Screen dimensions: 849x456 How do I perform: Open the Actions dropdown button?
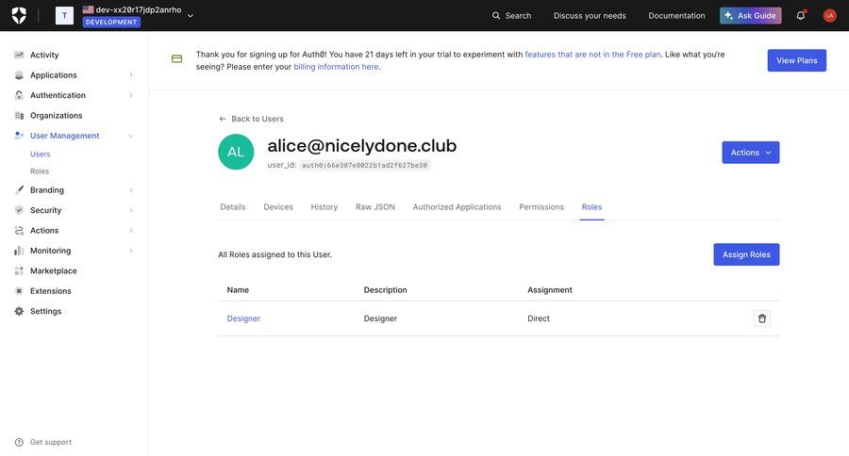click(751, 153)
